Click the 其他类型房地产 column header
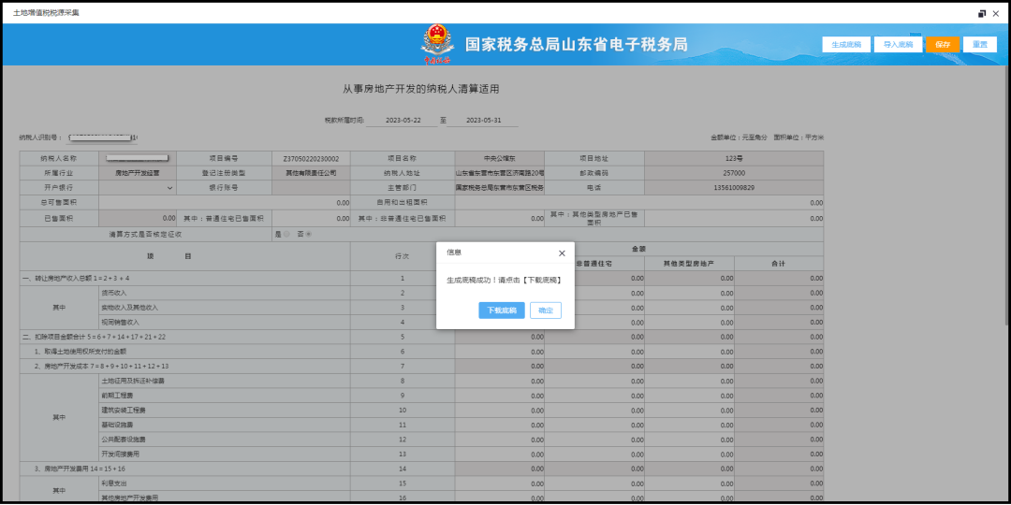Screen dimensions: 1011x505 click(689, 264)
